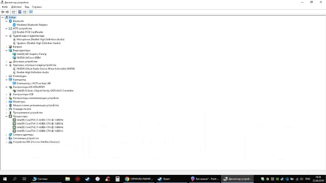Collapse the Процессоры category

point(7,116)
